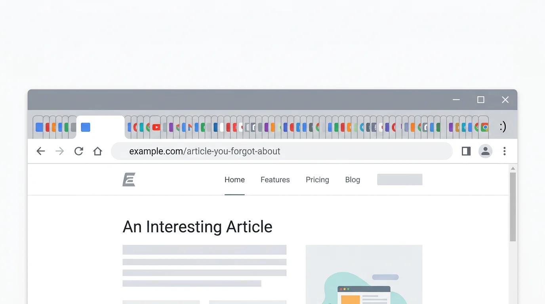Go back to the previous page
The height and width of the screenshot is (304, 545).
point(40,151)
